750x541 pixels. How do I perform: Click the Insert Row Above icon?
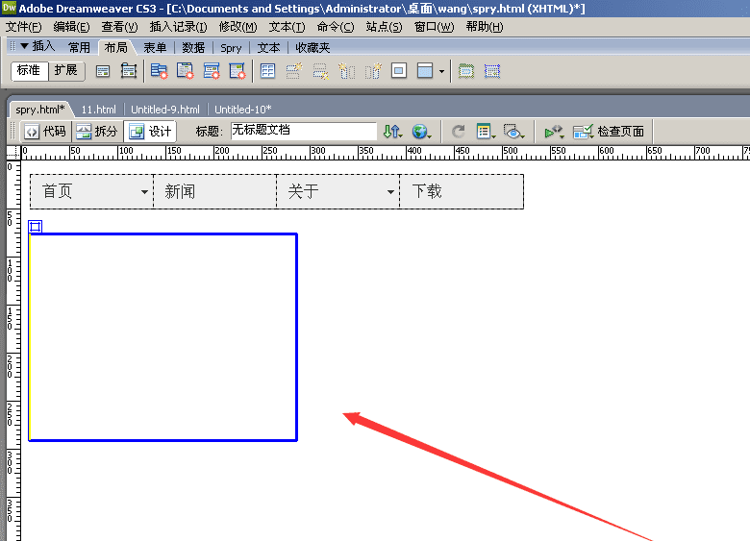point(294,72)
